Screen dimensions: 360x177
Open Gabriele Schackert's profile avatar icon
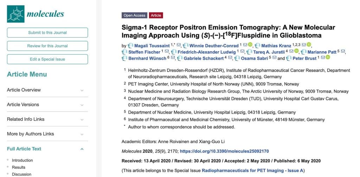pyautogui.click(x=180, y=59)
